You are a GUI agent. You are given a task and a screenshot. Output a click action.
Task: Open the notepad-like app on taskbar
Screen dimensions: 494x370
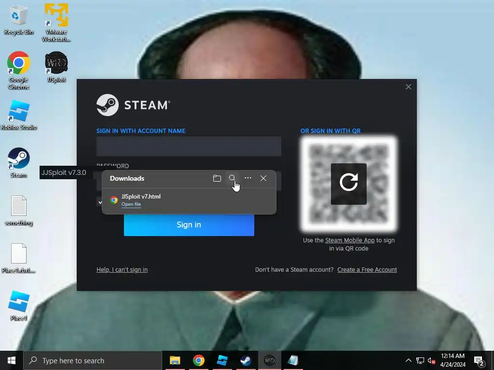[293, 360]
